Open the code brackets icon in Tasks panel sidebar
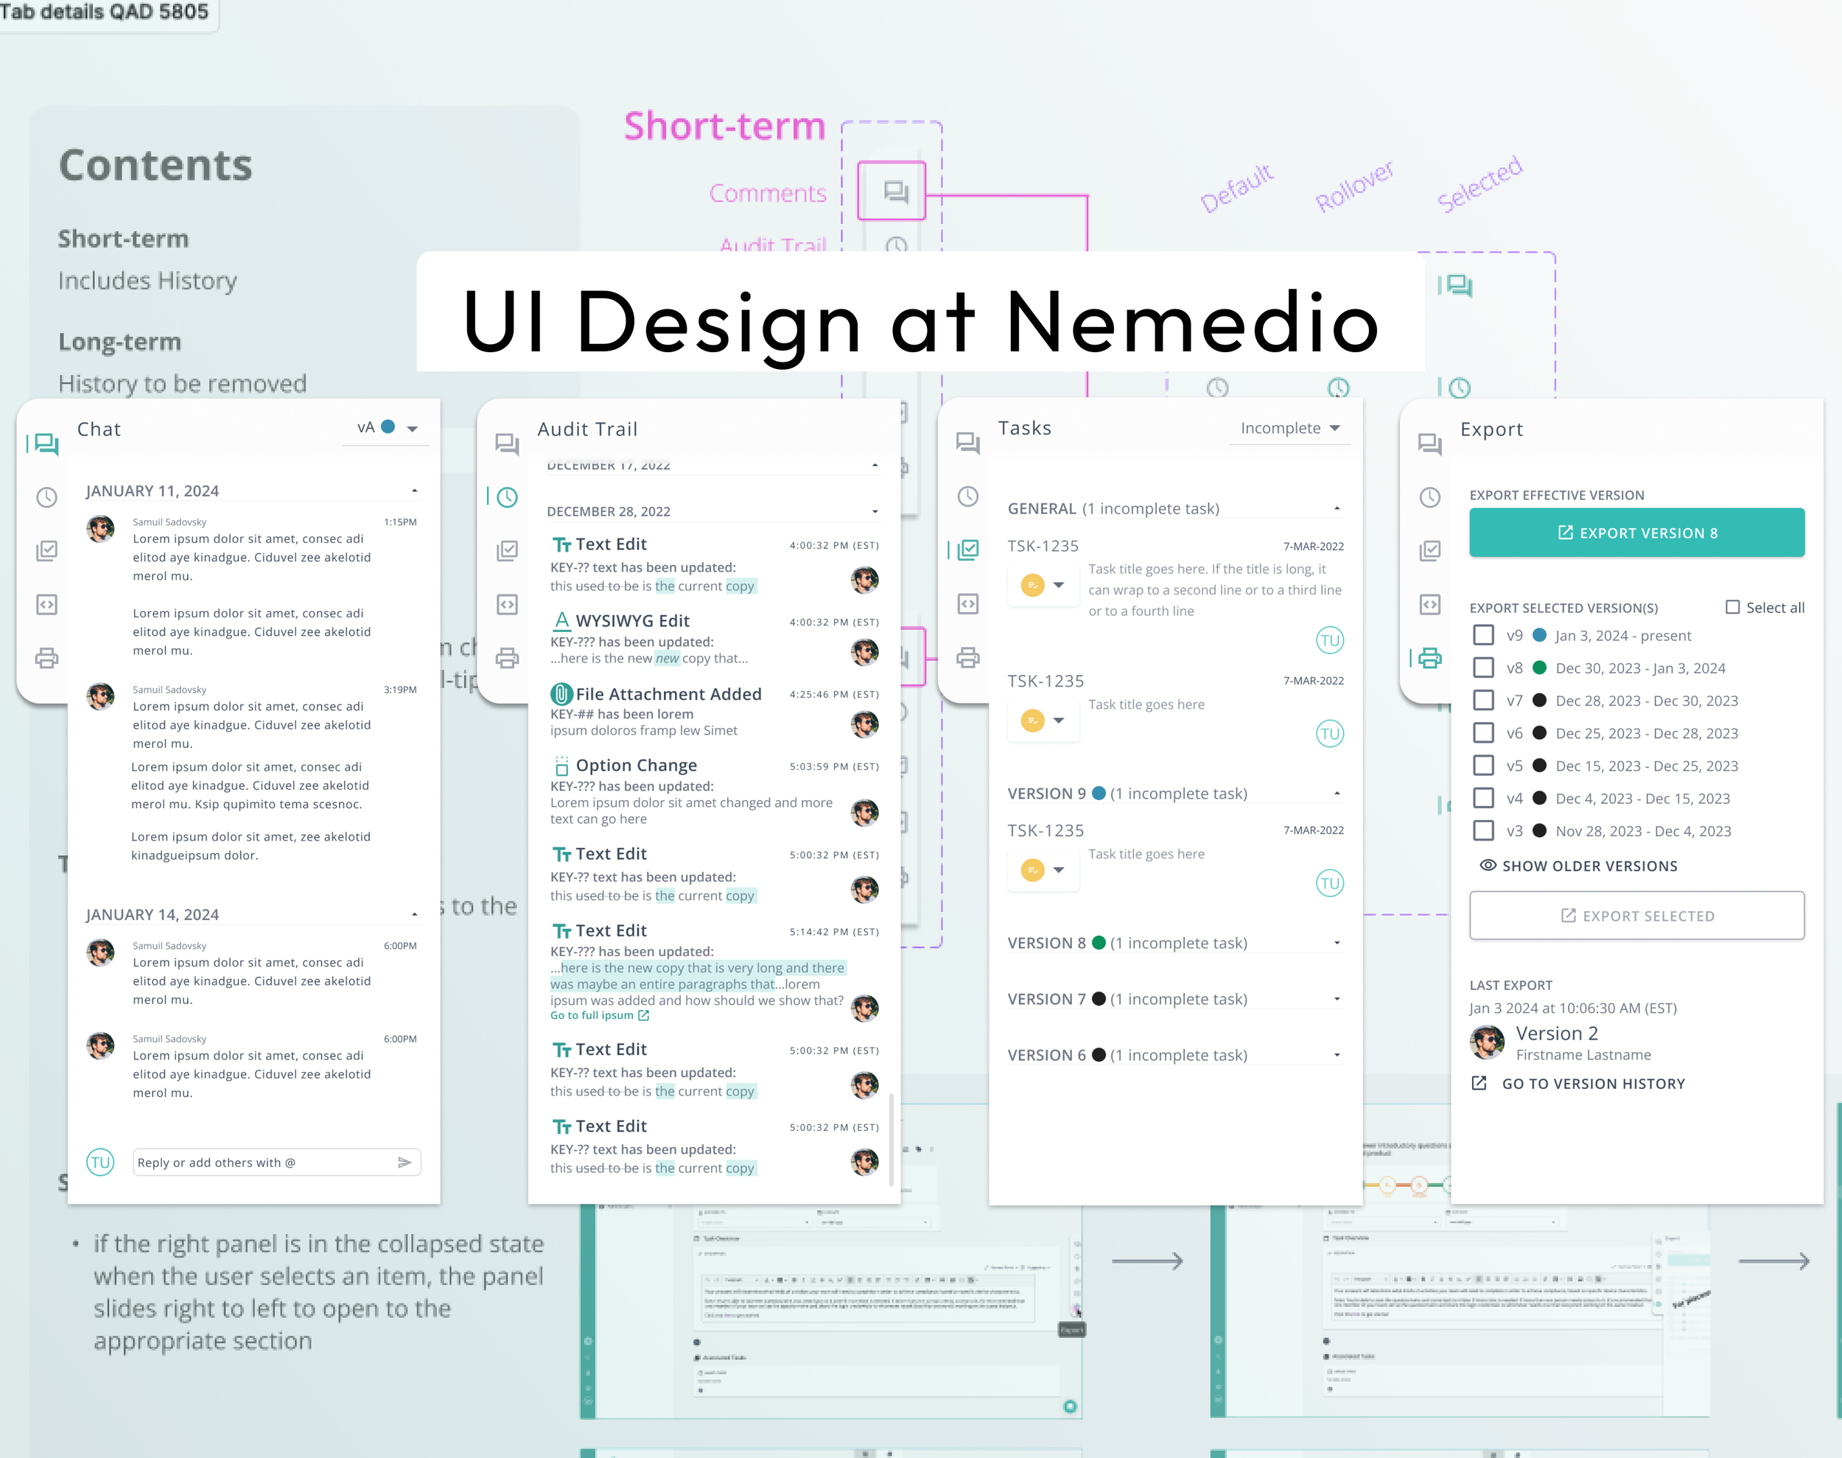1842x1458 pixels. (x=968, y=603)
